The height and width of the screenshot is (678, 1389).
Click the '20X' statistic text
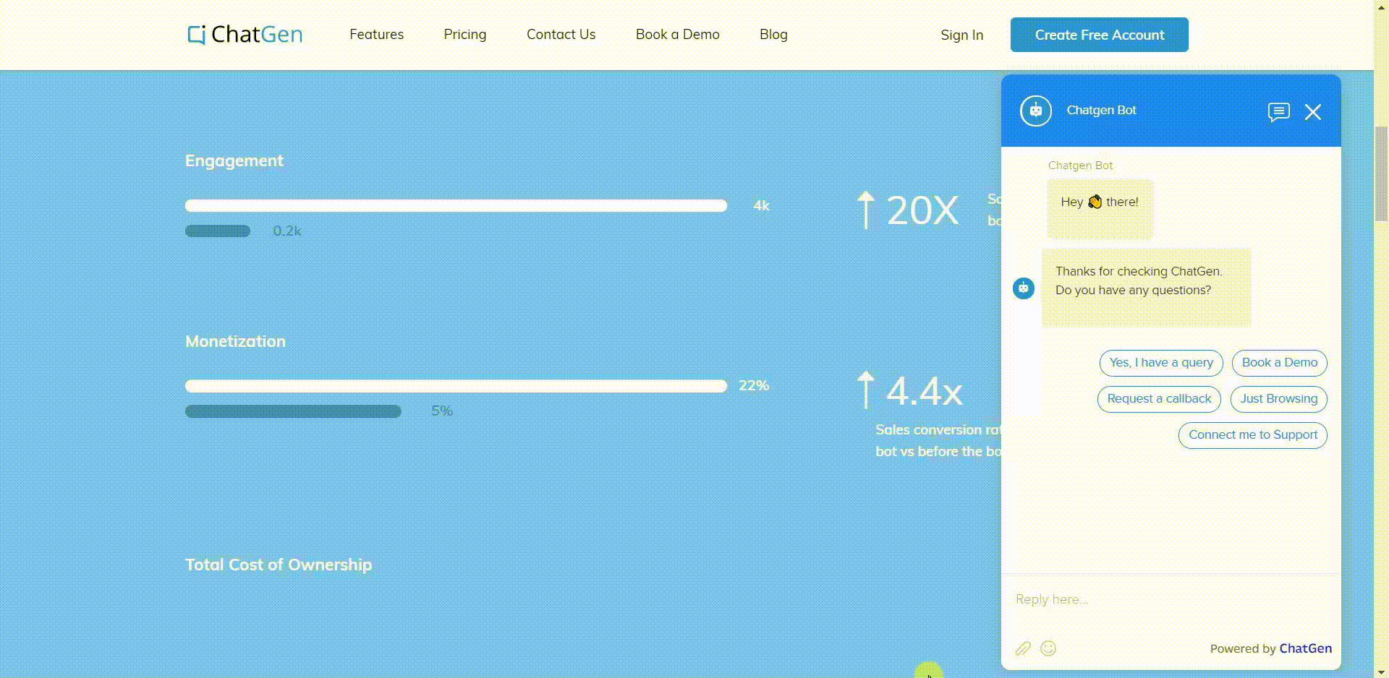pyautogui.click(x=923, y=210)
